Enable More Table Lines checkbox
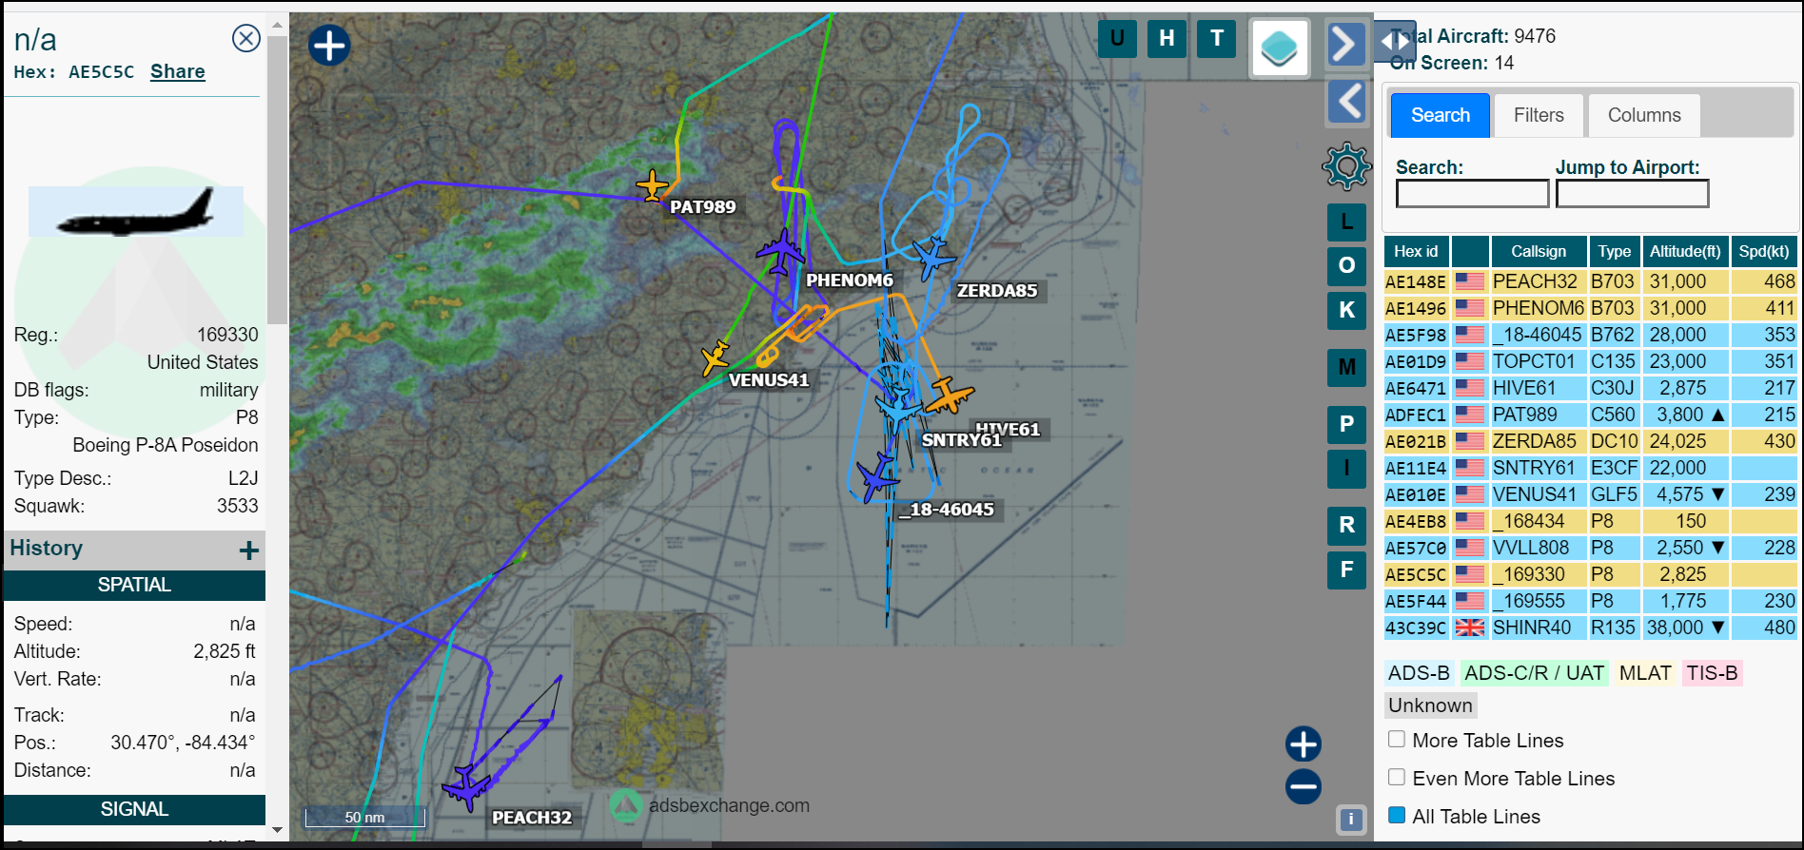 pos(1397,739)
